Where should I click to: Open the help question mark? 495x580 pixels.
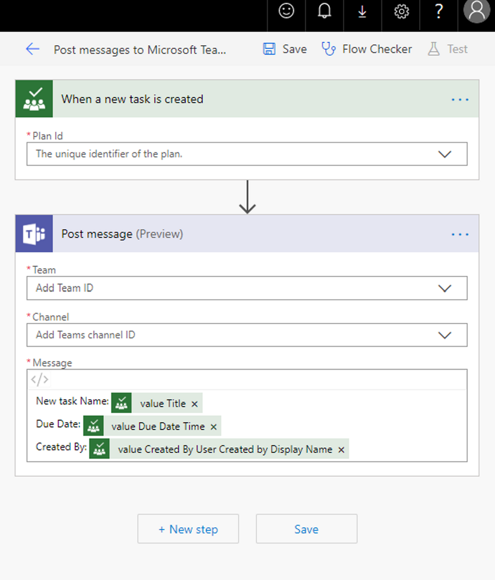[438, 11]
